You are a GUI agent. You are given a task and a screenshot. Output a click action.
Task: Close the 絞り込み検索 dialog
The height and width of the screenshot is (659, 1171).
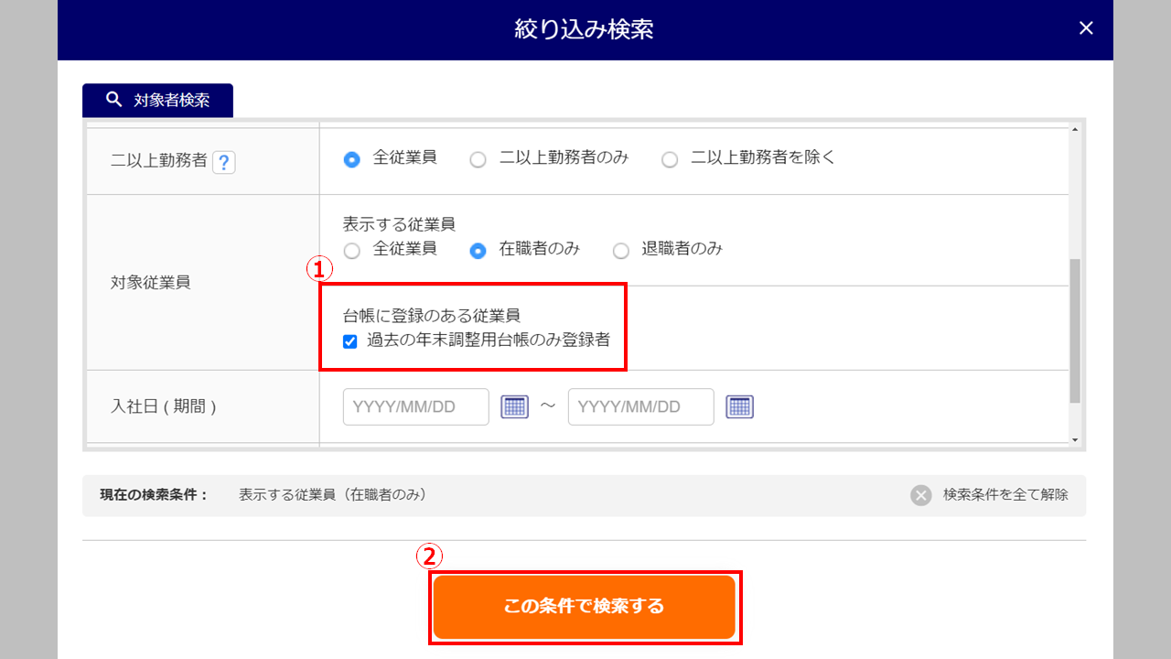click(1086, 28)
